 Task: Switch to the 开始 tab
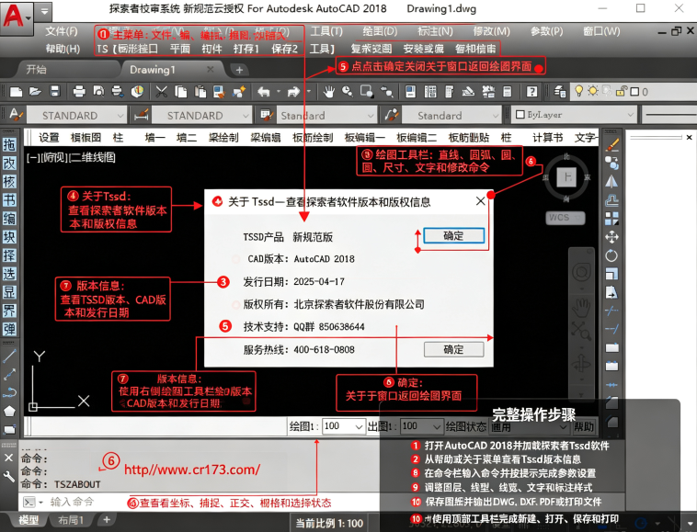point(36,69)
